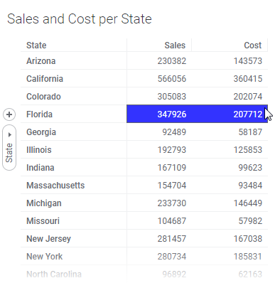Sort by the Sales column header
This screenshot has width=280, height=283.
(x=175, y=46)
